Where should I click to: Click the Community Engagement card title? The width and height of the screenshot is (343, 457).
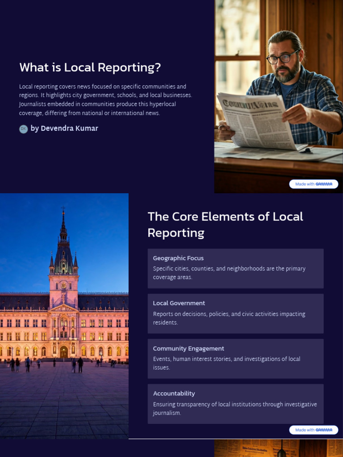click(x=188, y=349)
